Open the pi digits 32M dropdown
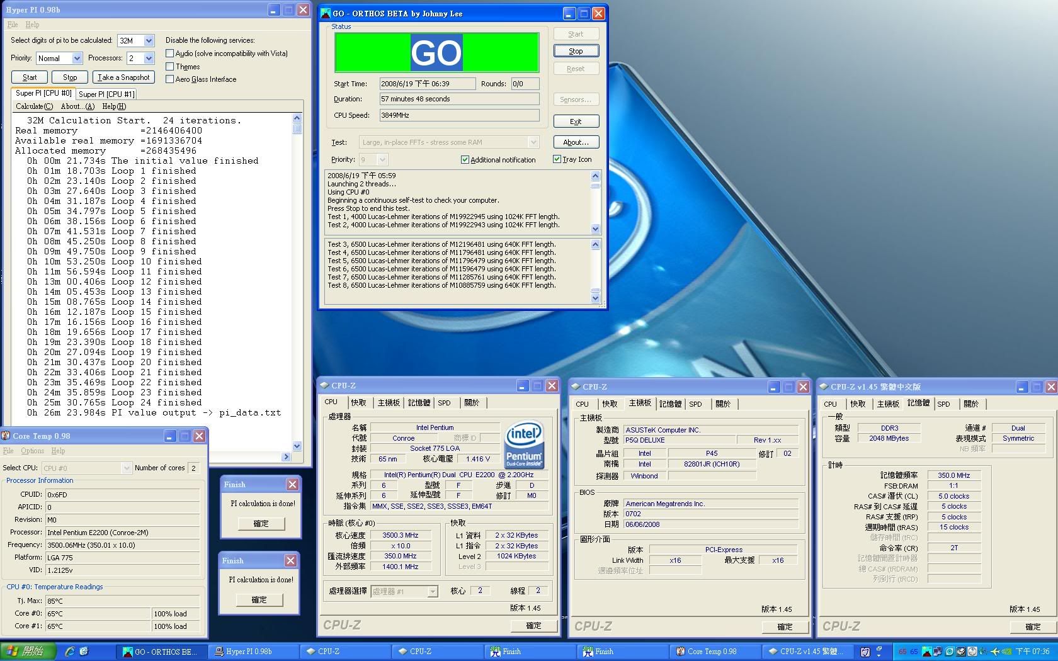The height and width of the screenshot is (661, 1058). pyautogui.click(x=149, y=40)
